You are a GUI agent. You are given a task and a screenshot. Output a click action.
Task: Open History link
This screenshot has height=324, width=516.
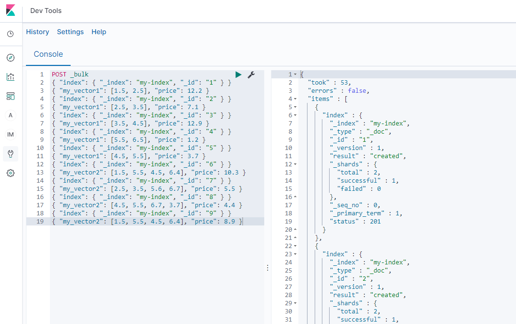[x=37, y=32]
